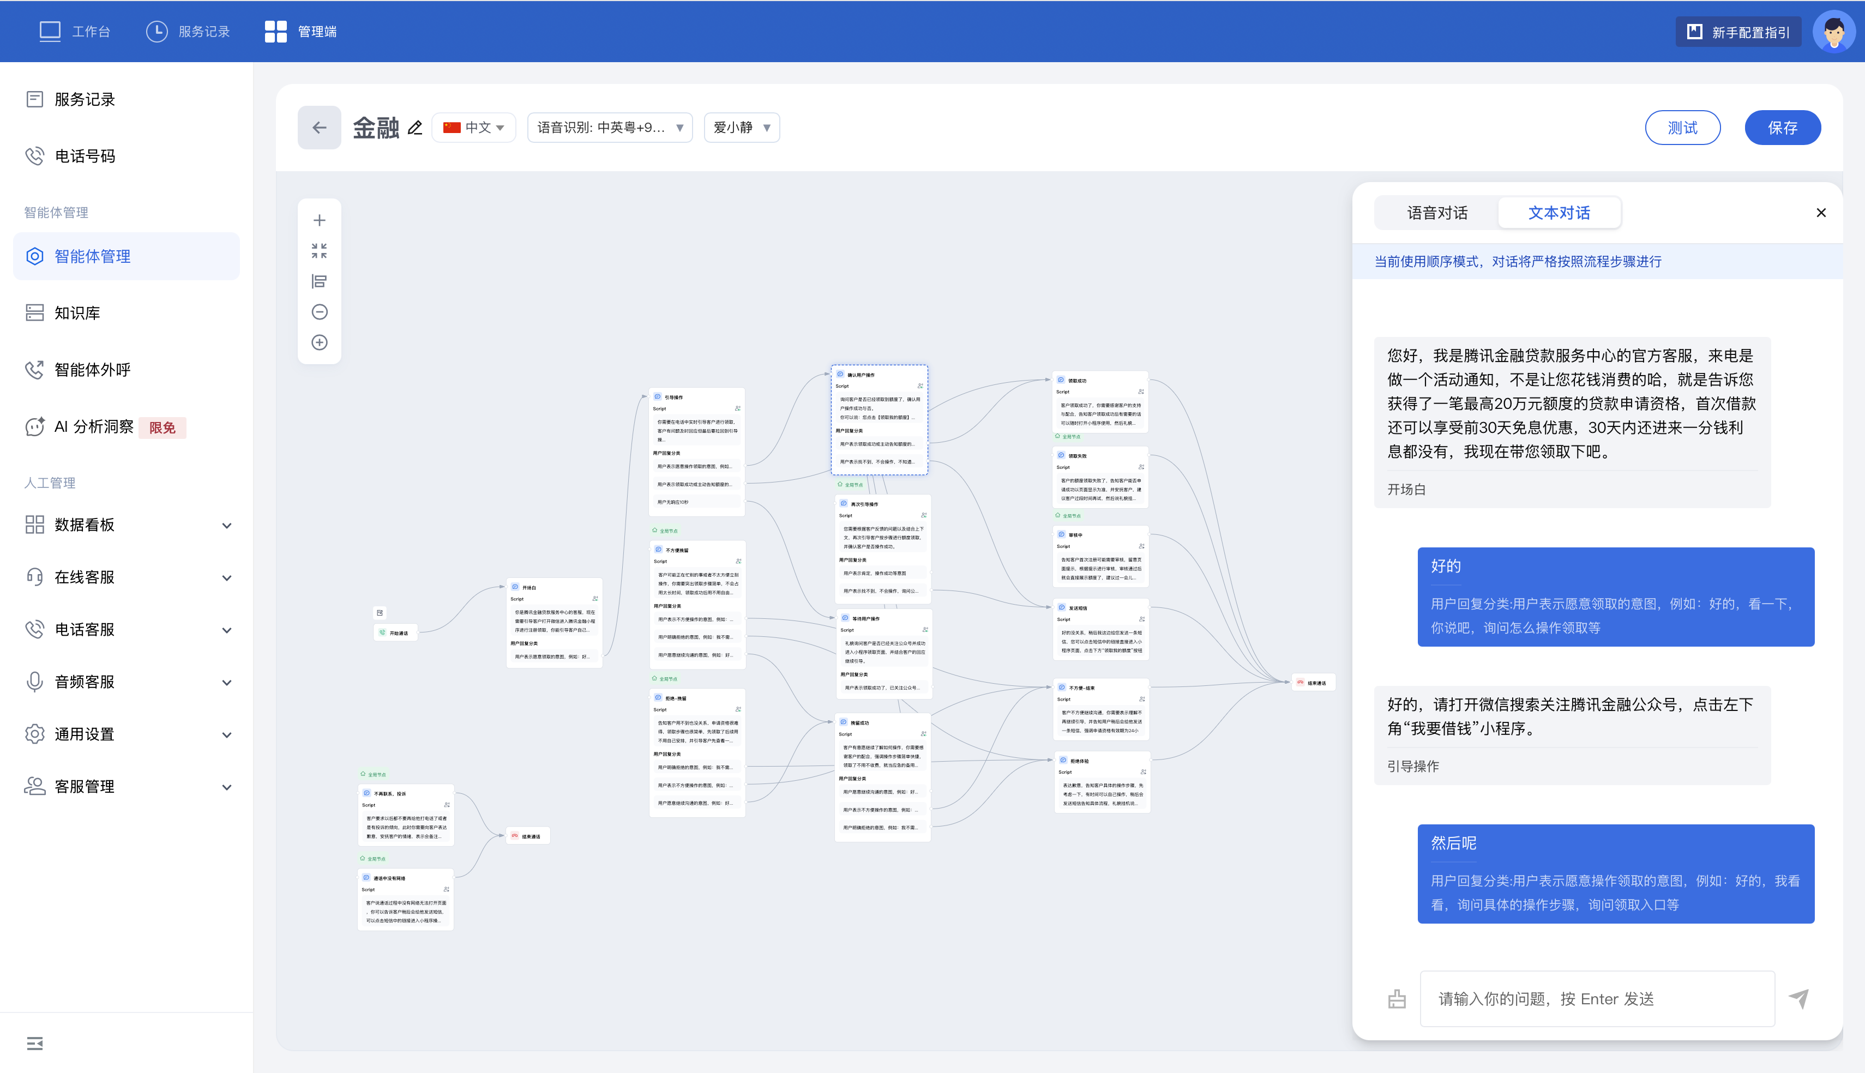Zoom in the canvas with the plus circle
1865x1073 pixels.
[x=319, y=342]
